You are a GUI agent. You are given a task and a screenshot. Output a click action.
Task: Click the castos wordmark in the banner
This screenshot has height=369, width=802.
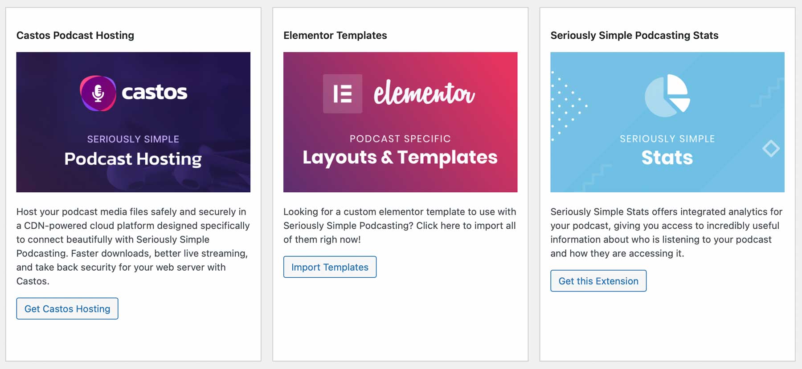click(154, 92)
